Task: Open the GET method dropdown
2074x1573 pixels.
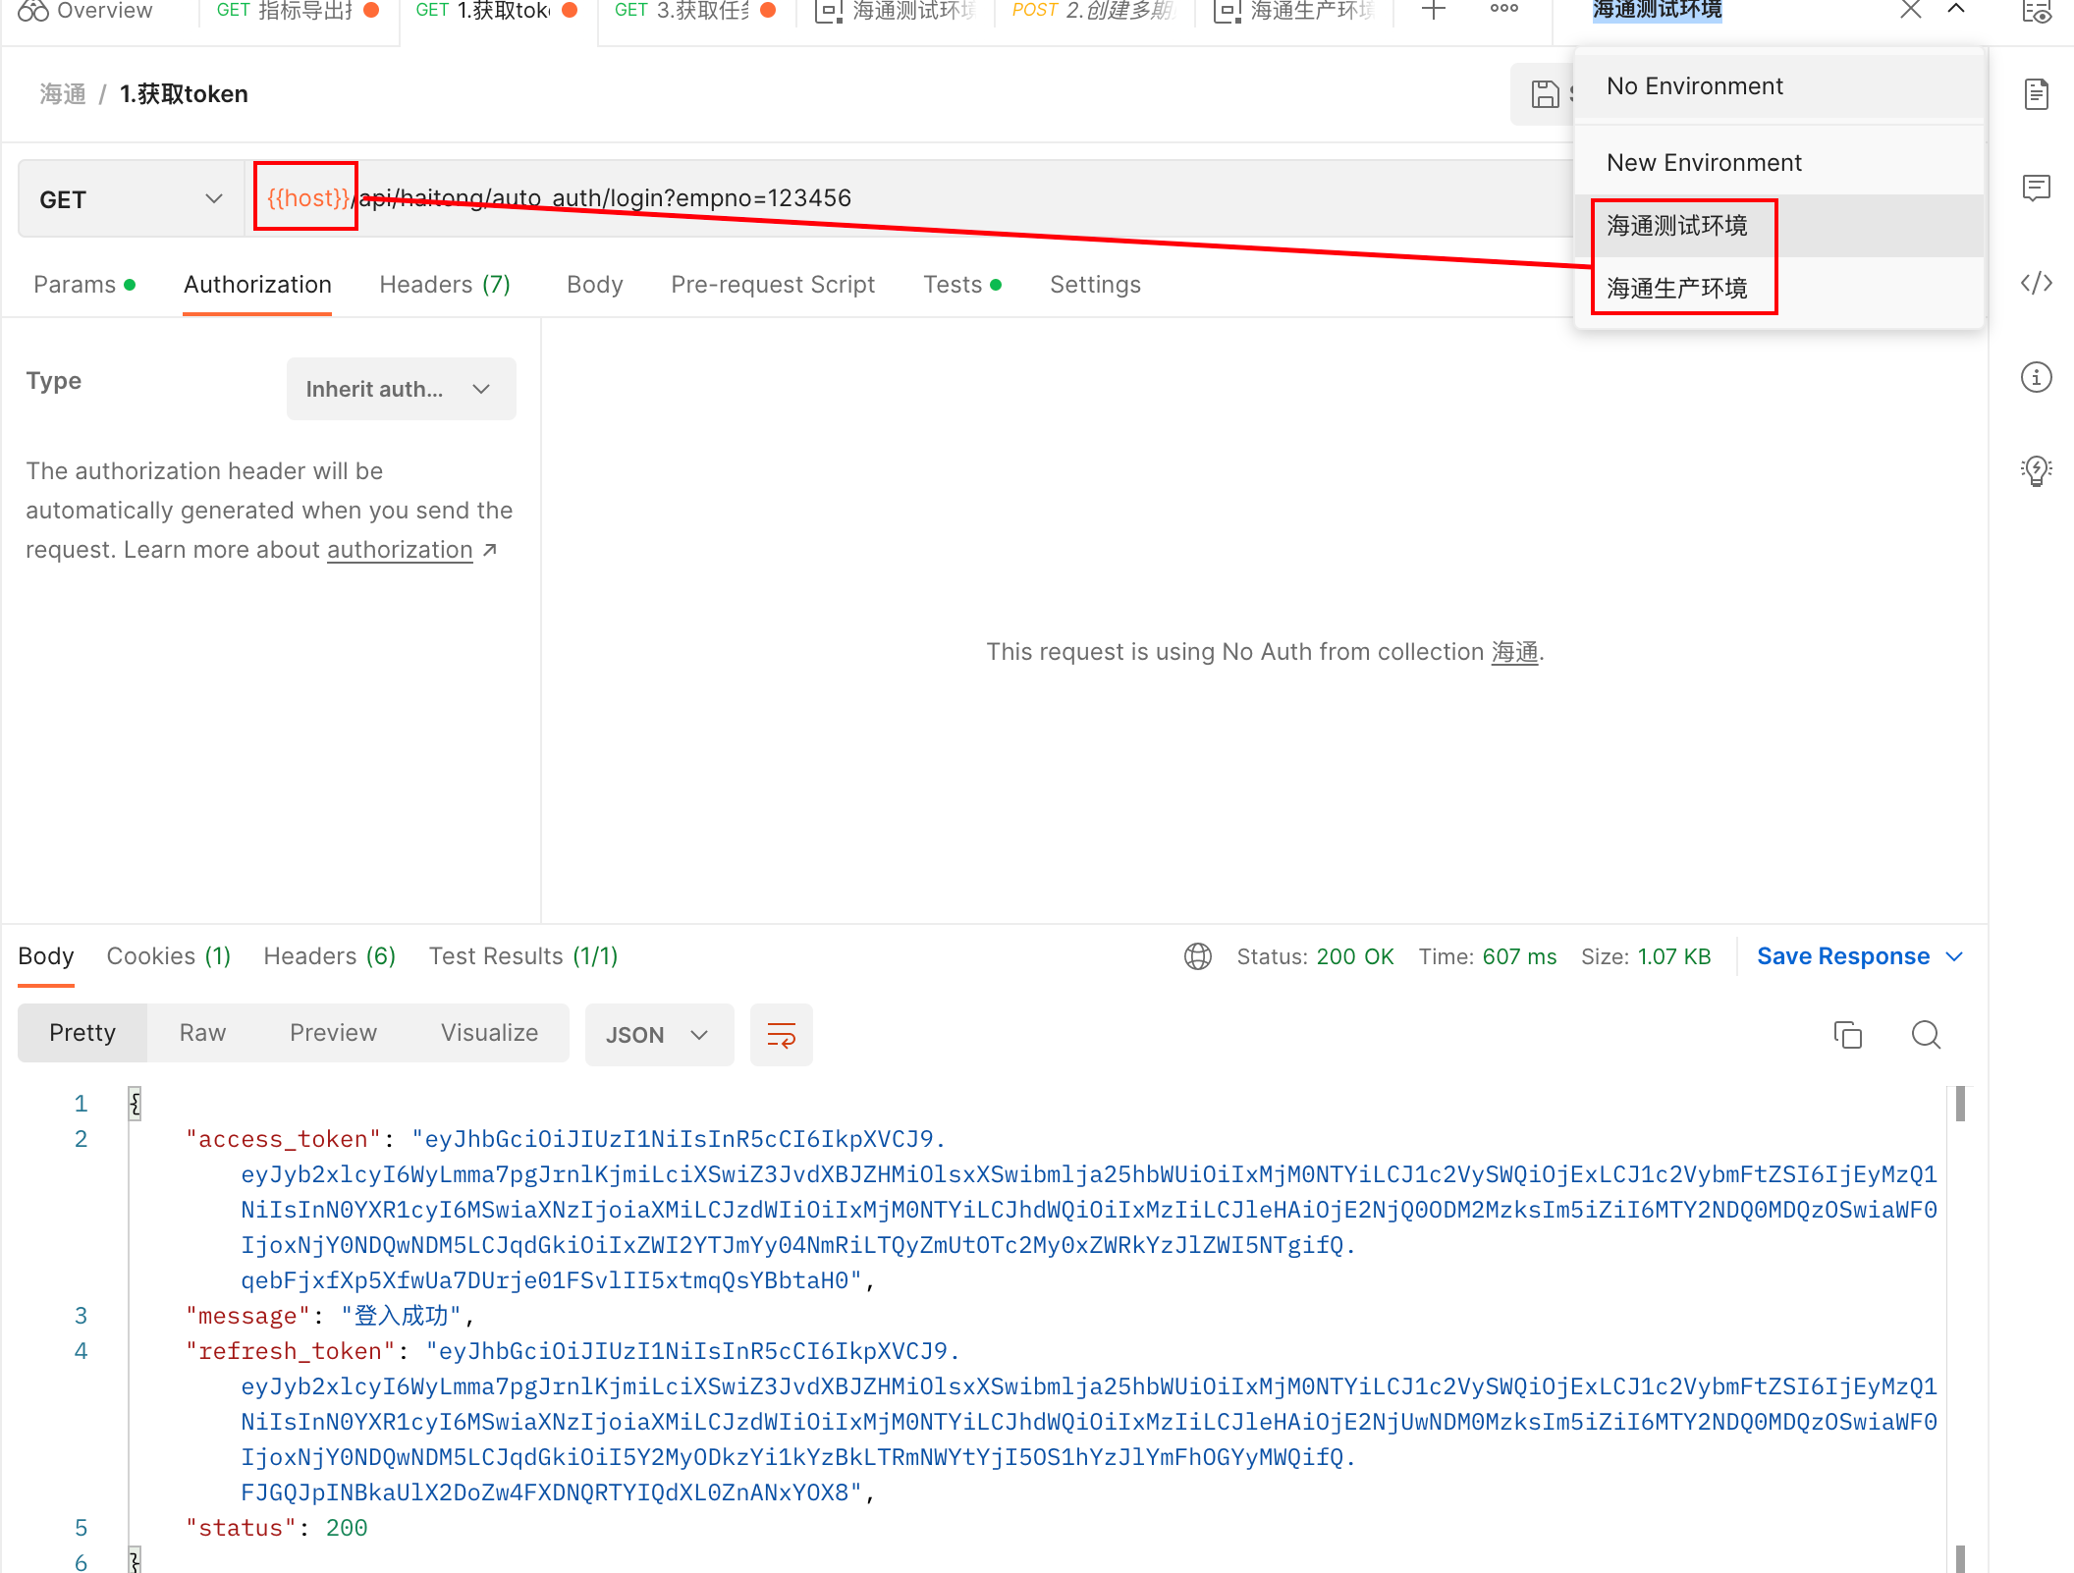Action: pos(131,199)
